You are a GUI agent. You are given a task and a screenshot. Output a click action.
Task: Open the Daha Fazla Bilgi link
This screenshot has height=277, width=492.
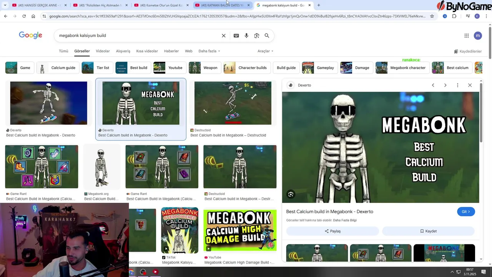tap(345, 220)
